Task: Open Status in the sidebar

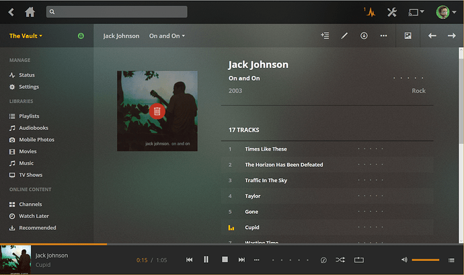Action: [x=22, y=75]
